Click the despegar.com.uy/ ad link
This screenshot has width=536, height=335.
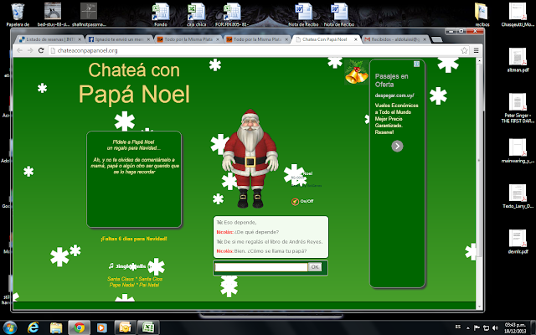pyautogui.click(x=394, y=95)
